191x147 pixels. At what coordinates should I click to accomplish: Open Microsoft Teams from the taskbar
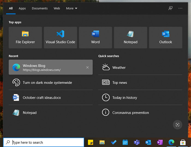point(137,142)
